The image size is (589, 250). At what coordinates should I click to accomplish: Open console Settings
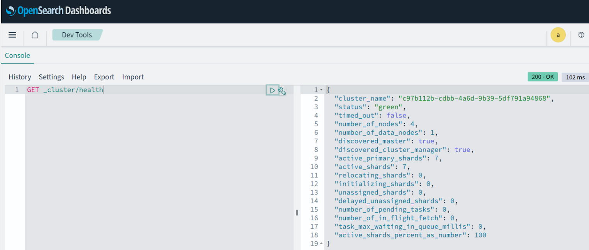click(51, 77)
